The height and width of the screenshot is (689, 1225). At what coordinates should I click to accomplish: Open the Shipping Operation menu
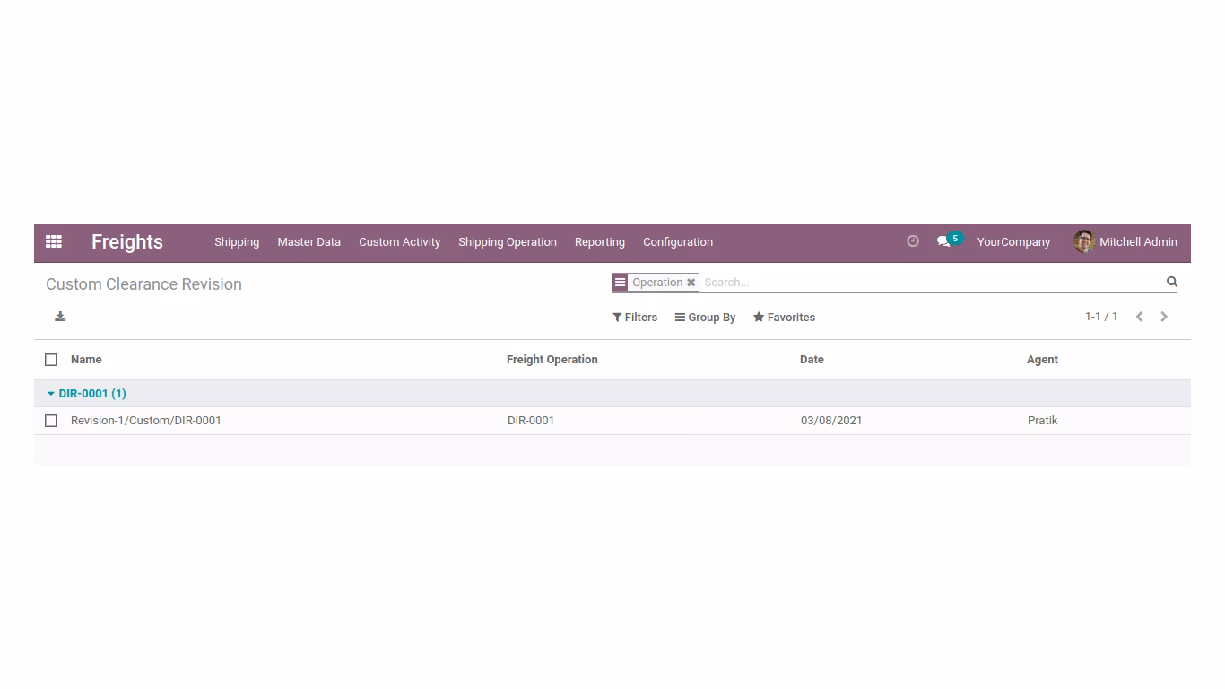pyautogui.click(x=508, y=241)
